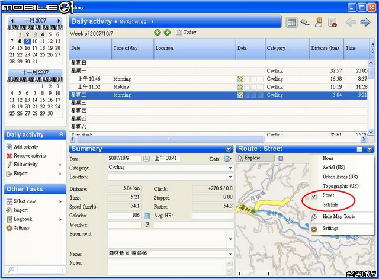
Task: Click the map data icon on selected 星期二 row
Action: click(240, 95)
